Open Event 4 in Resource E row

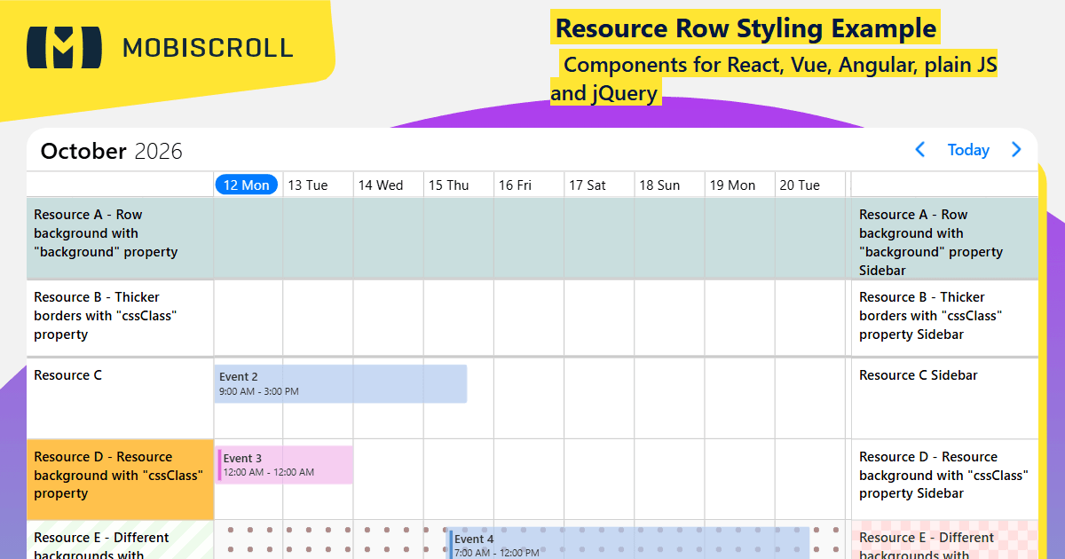pyautogui.click(x=627, y=543)
